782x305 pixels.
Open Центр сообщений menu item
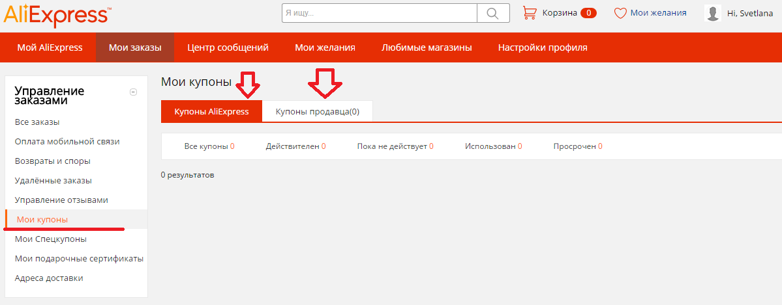point(228,47)
